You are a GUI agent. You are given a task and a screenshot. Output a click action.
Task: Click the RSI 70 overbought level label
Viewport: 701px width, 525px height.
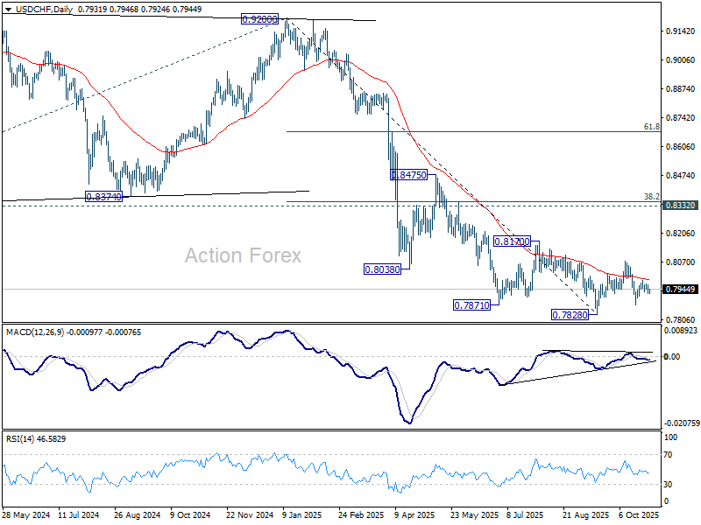668,455
